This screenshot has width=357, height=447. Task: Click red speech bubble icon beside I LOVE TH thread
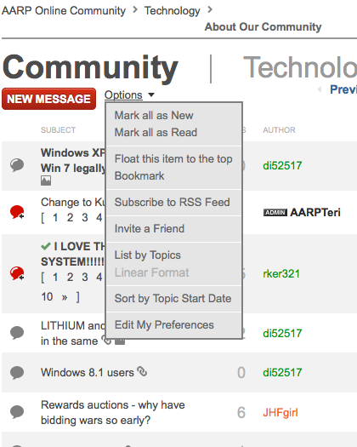[17, 273]
